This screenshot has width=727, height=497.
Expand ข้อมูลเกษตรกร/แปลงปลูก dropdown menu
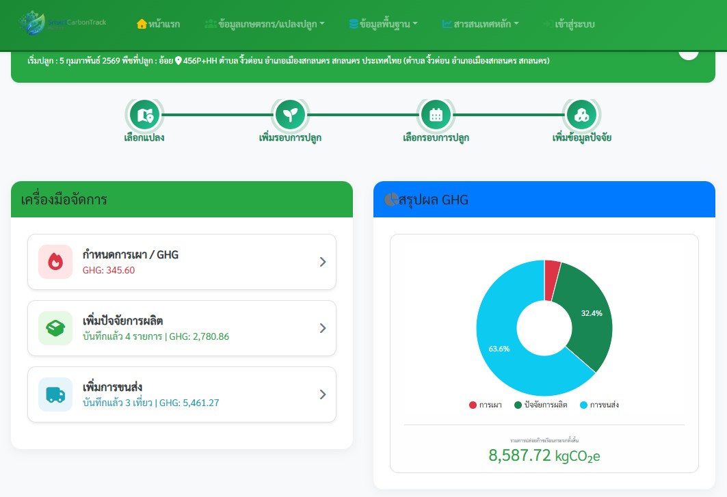point(265,24)
